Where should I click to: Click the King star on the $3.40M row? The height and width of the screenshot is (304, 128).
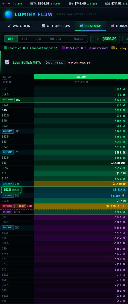124,184
